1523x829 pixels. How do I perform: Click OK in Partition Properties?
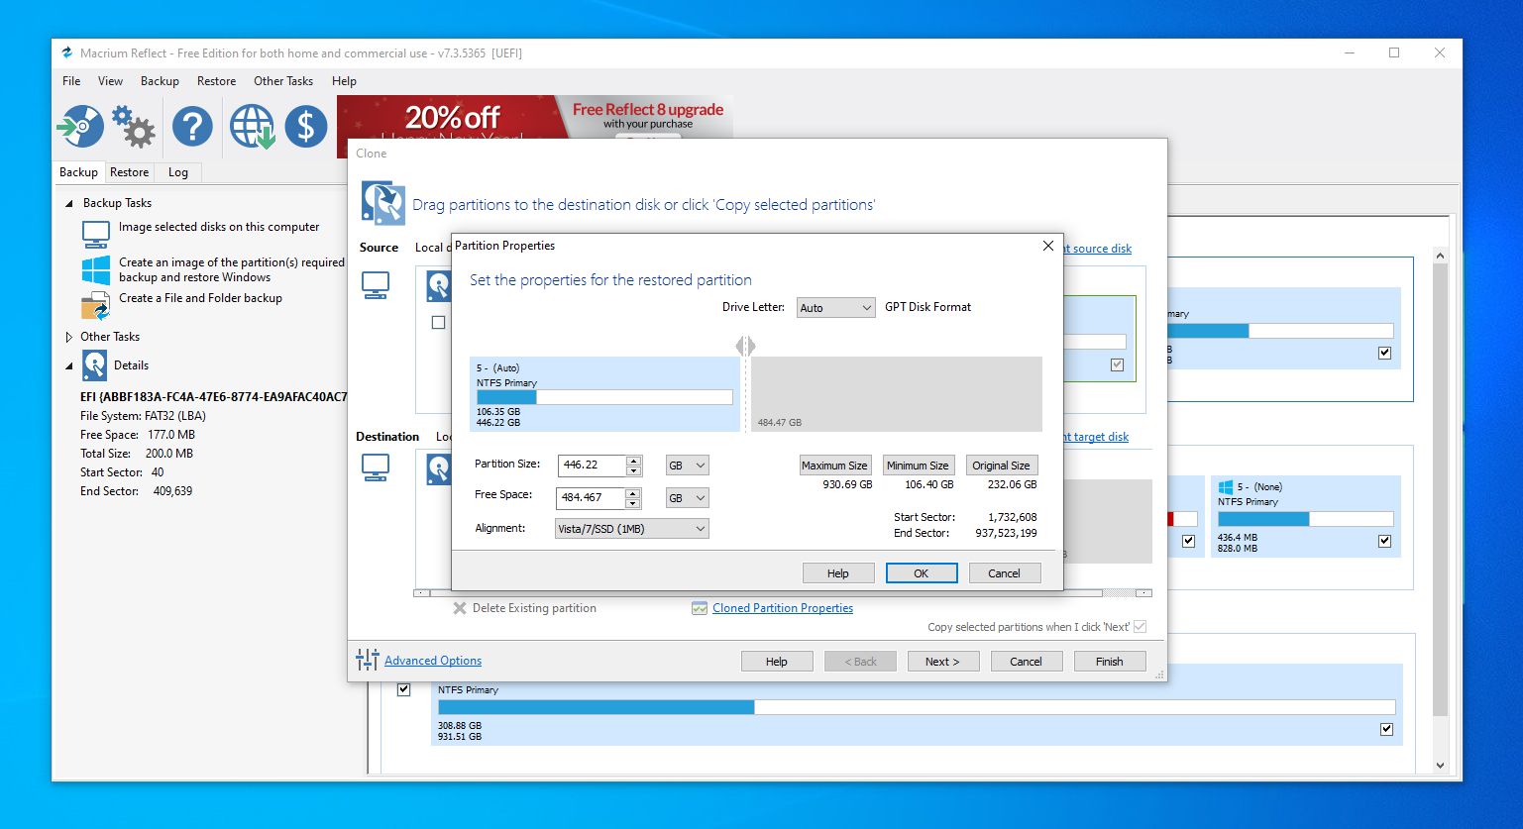(x=922, y=573)
